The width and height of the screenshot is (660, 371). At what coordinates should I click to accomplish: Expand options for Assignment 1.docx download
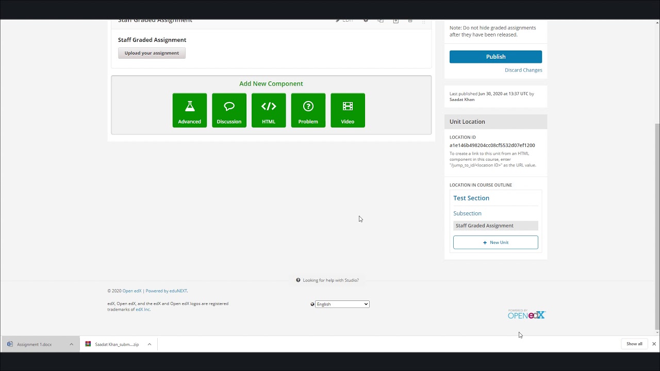click(x=71, y=344)
